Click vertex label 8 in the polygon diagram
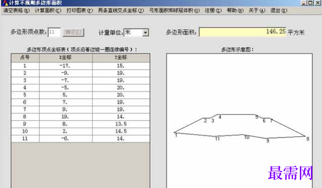The image size is (322, 188). pyautogui.click(x=308, y=139)
